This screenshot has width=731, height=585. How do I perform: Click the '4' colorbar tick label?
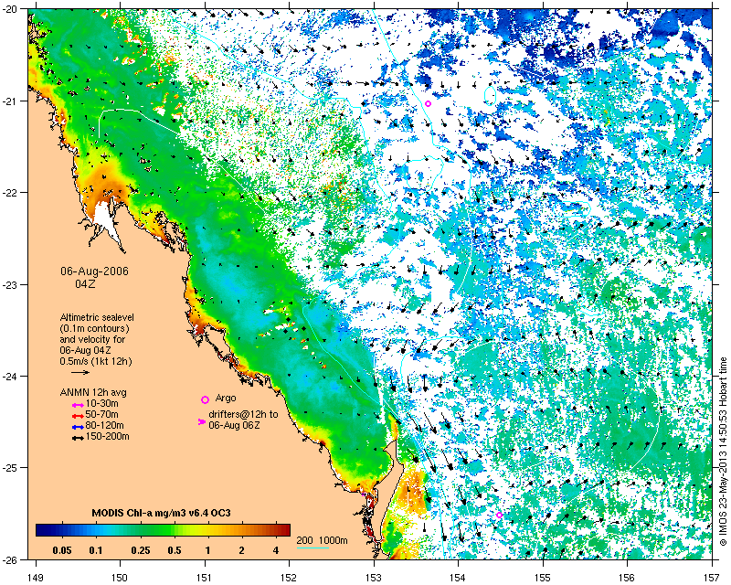(x=276, y=550)
